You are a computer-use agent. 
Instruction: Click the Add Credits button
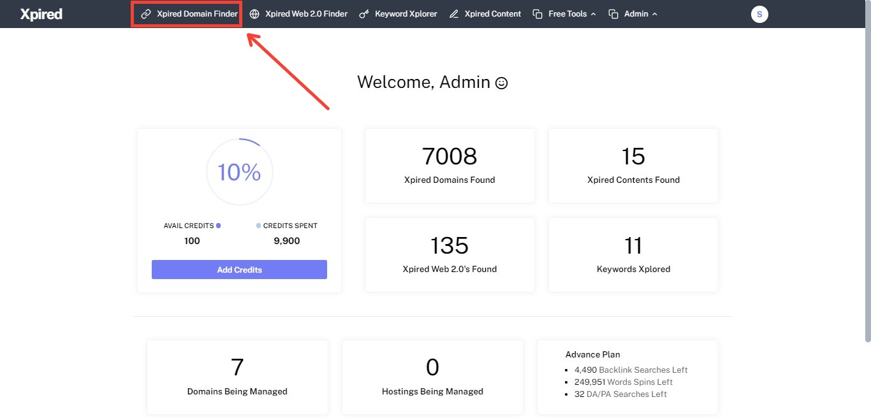tap(239, 270)
